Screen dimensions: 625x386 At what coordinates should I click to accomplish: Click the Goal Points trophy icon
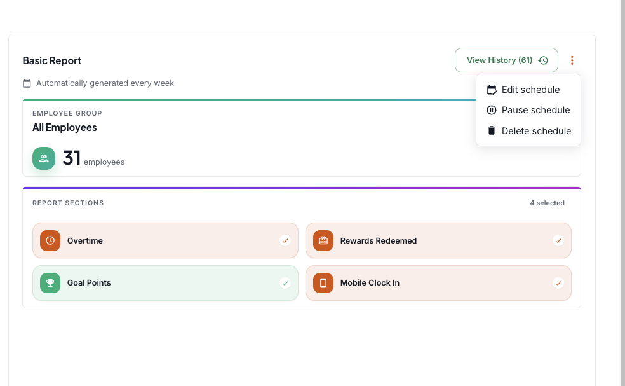coord(50,283)
